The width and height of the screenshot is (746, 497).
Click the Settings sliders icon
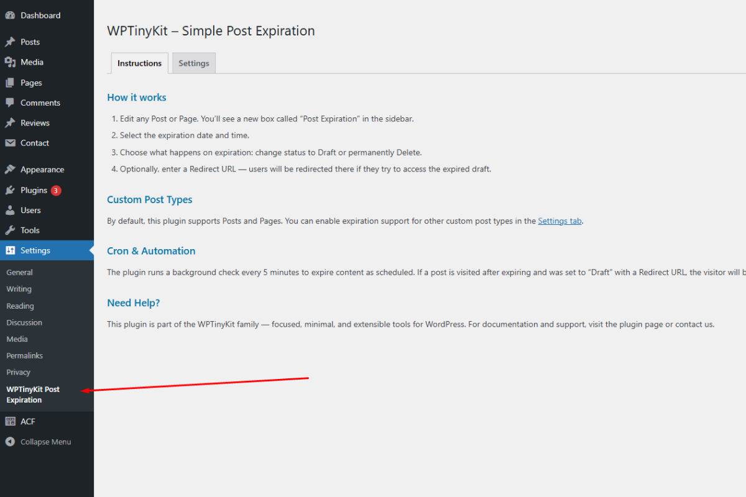[10, 250]
